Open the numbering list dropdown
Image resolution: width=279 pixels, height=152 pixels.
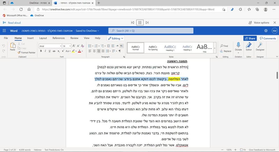pos(99,46)
